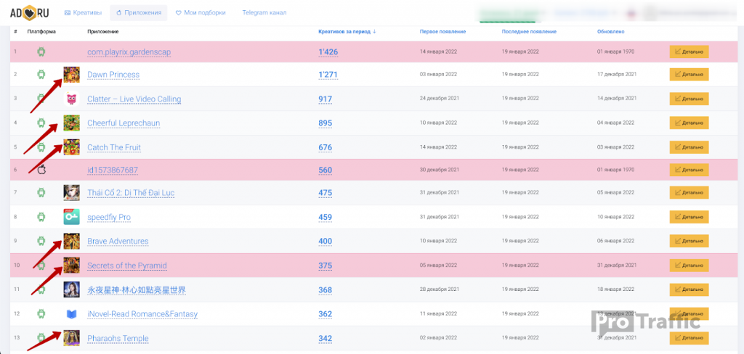
Task: Open the Telegram канал menu item
Action: coord(264,12)
